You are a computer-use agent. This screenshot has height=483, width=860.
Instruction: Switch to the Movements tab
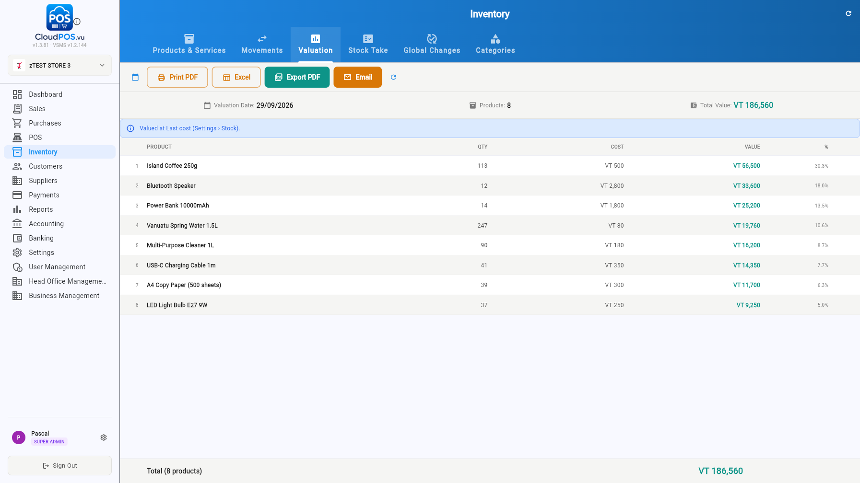pyautogui.click(x=262, y=45)
